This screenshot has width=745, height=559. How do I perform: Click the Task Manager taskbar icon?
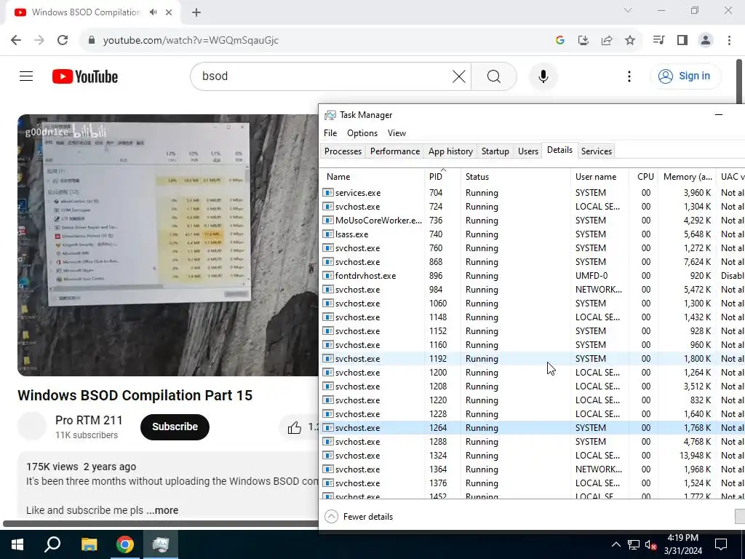(x=161, y=544)
